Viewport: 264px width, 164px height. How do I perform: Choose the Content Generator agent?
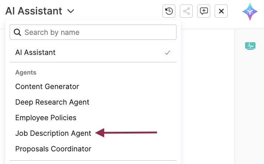point(47,86)
